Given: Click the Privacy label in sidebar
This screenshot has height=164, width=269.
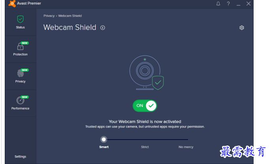Looking at the screenshot, I should pos(20,81).
